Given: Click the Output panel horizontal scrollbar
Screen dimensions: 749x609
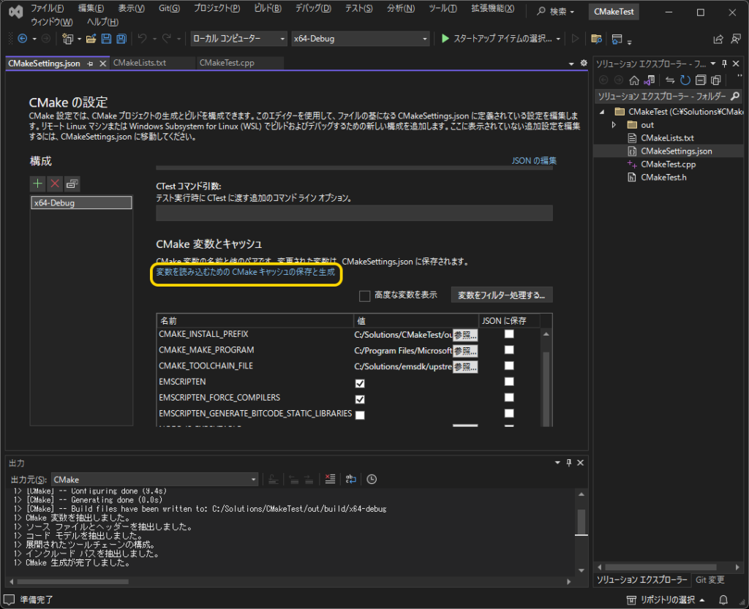Looking at the screenshot, I should point(72,581).
